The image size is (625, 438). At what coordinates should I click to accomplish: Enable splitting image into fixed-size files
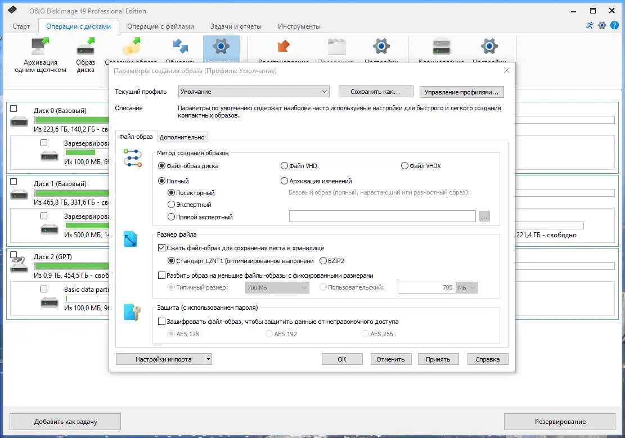[161, 276]
